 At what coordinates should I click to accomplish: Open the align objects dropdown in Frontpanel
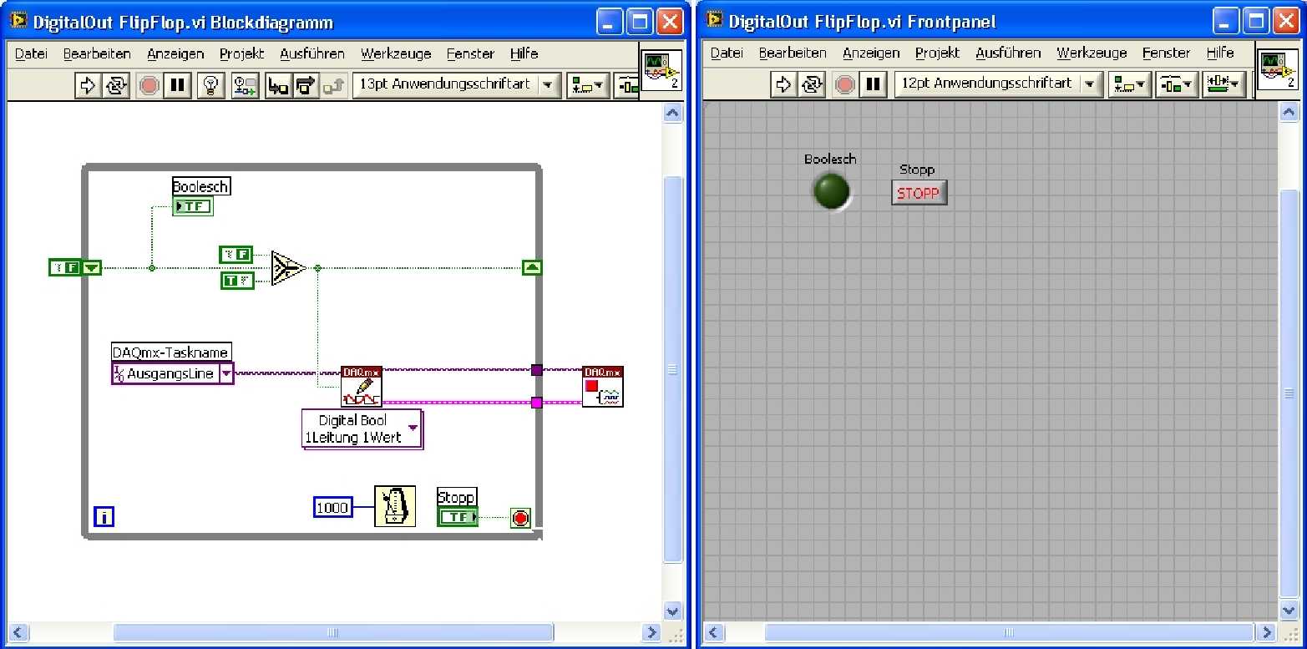tap(1130, 84)
